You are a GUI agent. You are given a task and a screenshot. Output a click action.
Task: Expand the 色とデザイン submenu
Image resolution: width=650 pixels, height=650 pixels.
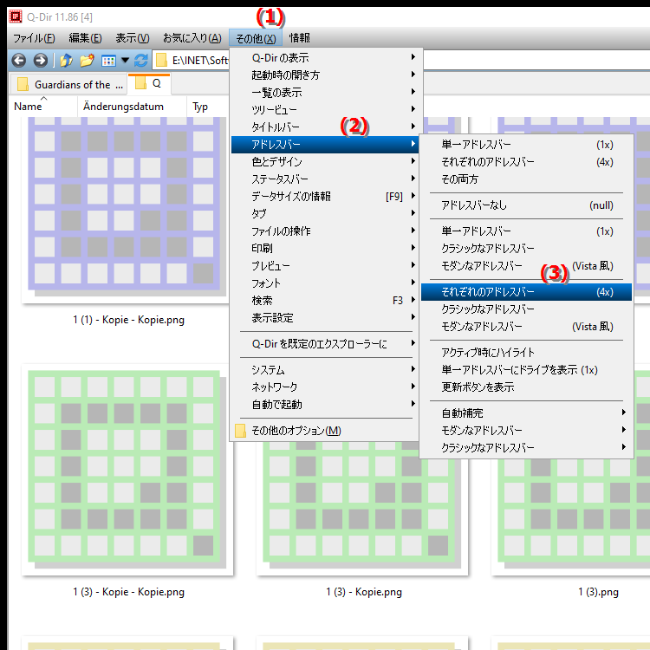pyautogui.click(x=325, y=162)
